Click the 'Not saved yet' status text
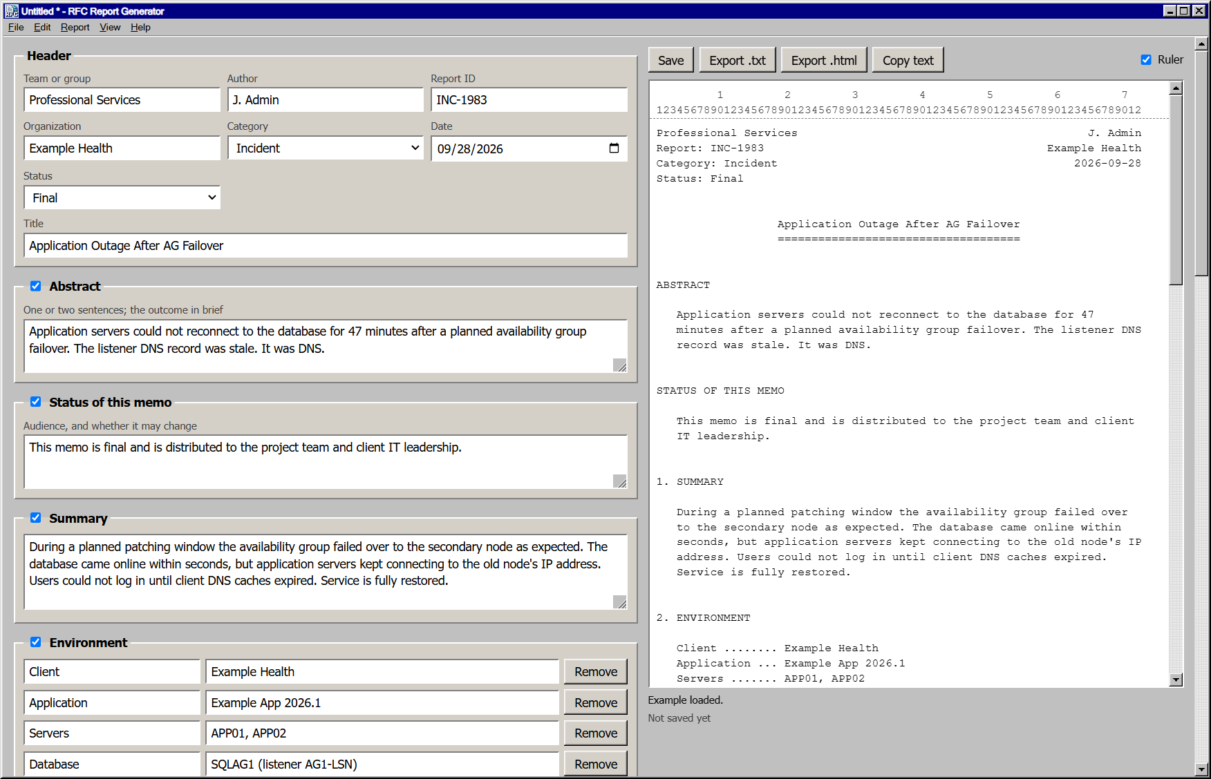The height and width of the screenshot is (779, 1211). [679, 718]
